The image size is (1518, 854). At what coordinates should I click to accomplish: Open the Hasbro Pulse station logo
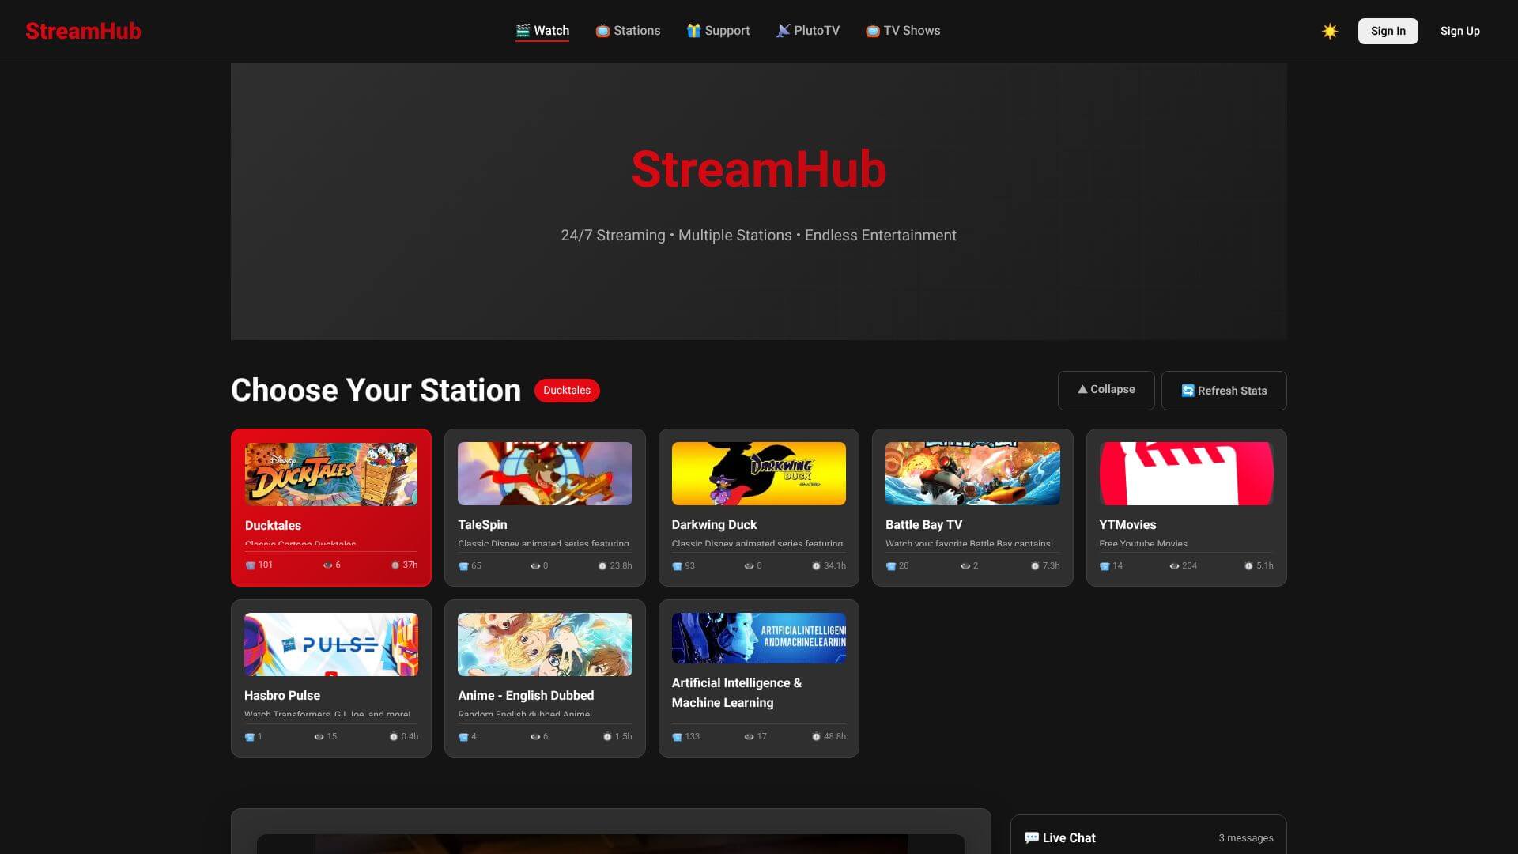(330, 644)
